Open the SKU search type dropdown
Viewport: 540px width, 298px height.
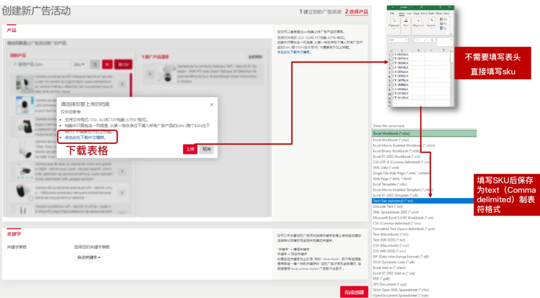[x=79, y=64]
